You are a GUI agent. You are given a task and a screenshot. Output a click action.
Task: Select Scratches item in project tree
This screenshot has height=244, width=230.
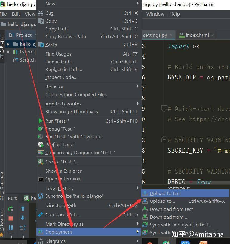pyautogui.click(x=24, y=60)
